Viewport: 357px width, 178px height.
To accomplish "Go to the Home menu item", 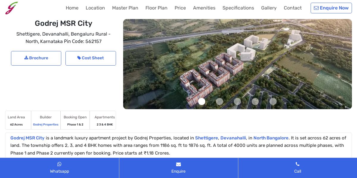I will 72,8.
